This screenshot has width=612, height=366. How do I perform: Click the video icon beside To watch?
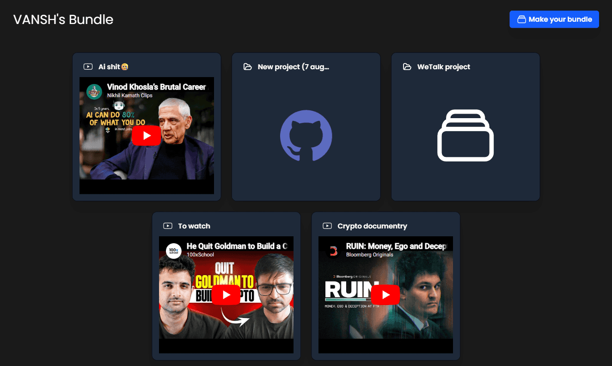(168, 226)
